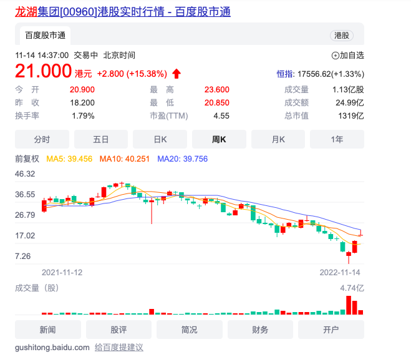411x357 pixels.
Task: Click the 成交量（股）volume chart label
Action: pos(37,288)
